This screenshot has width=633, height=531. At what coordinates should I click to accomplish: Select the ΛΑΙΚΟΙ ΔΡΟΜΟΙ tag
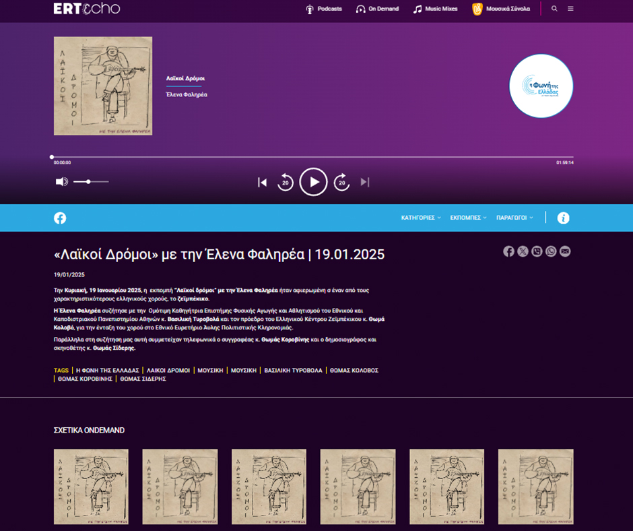pos(168,371)
